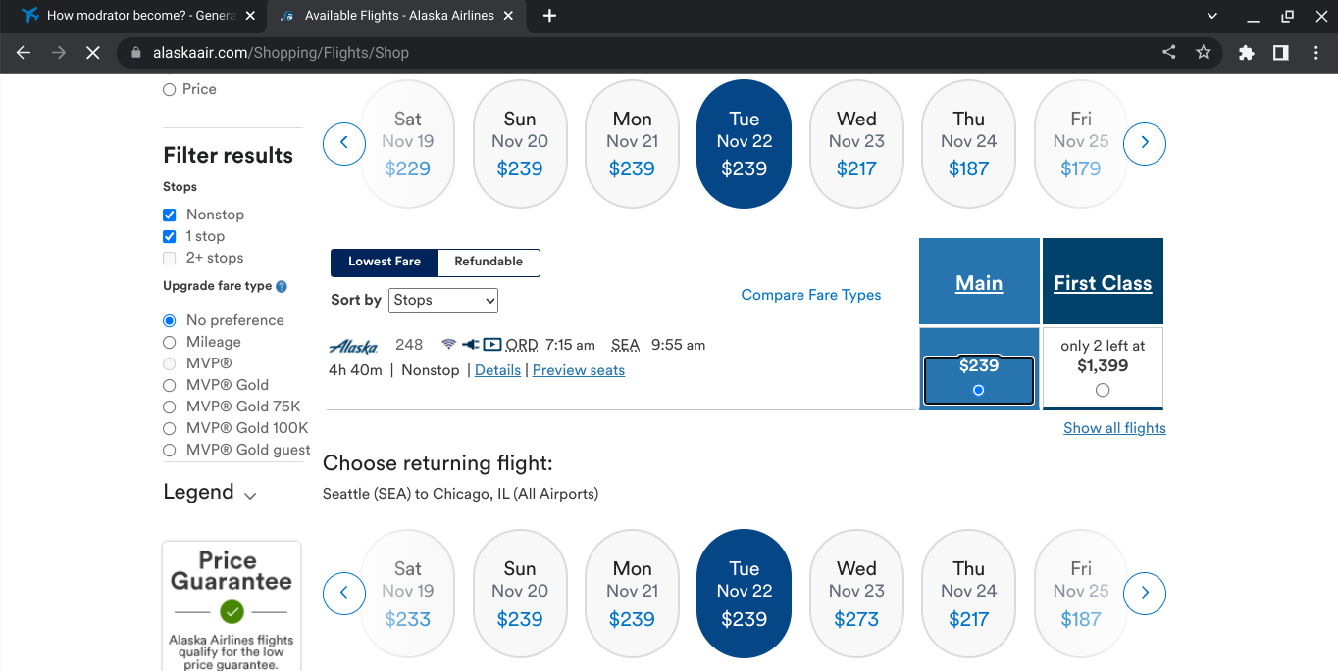This screenshot has width=1338, height=671.
Task: Select MVP® Gold 100K upgrade option
Action: 170,428
